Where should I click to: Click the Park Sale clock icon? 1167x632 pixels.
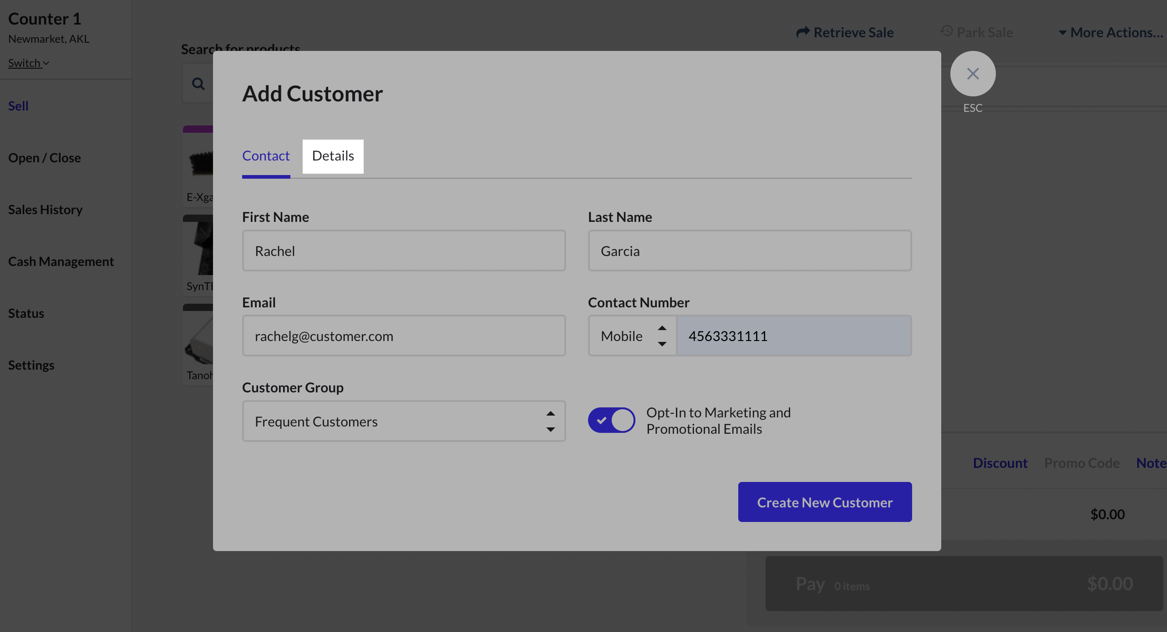(x=947, y=31)
